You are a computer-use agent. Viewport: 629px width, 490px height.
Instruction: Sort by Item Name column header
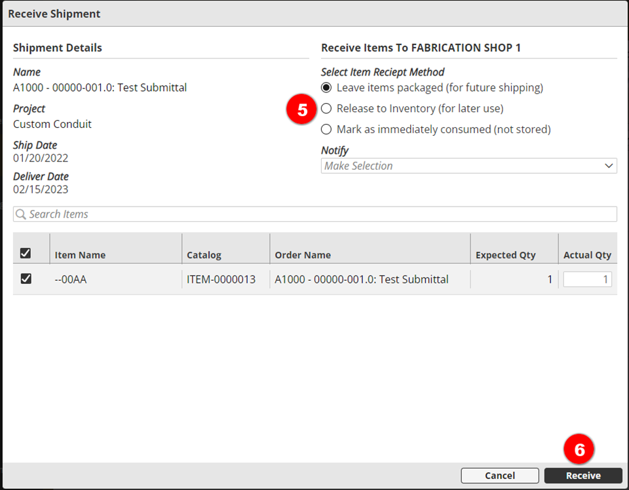[80, 255]
